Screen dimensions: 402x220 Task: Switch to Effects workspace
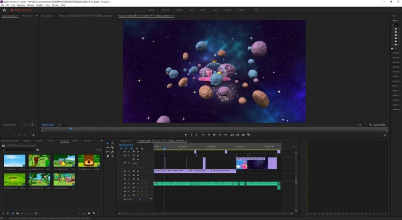[203, 10]
